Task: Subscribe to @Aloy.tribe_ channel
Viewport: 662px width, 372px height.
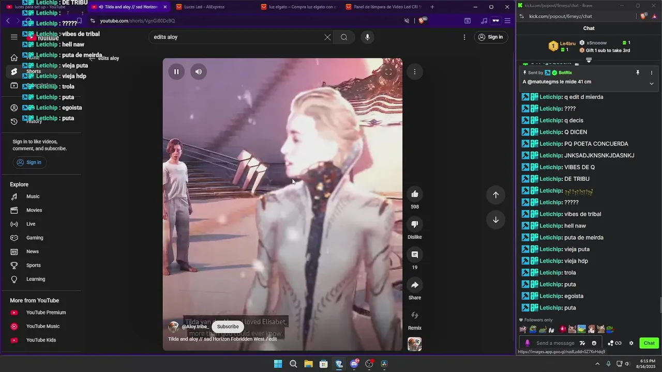Action: click(228, 327)
